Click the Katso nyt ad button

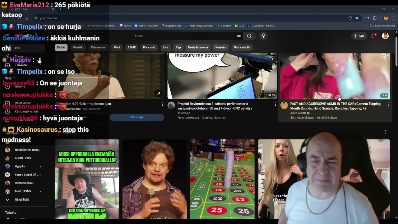tap(137, 117)
